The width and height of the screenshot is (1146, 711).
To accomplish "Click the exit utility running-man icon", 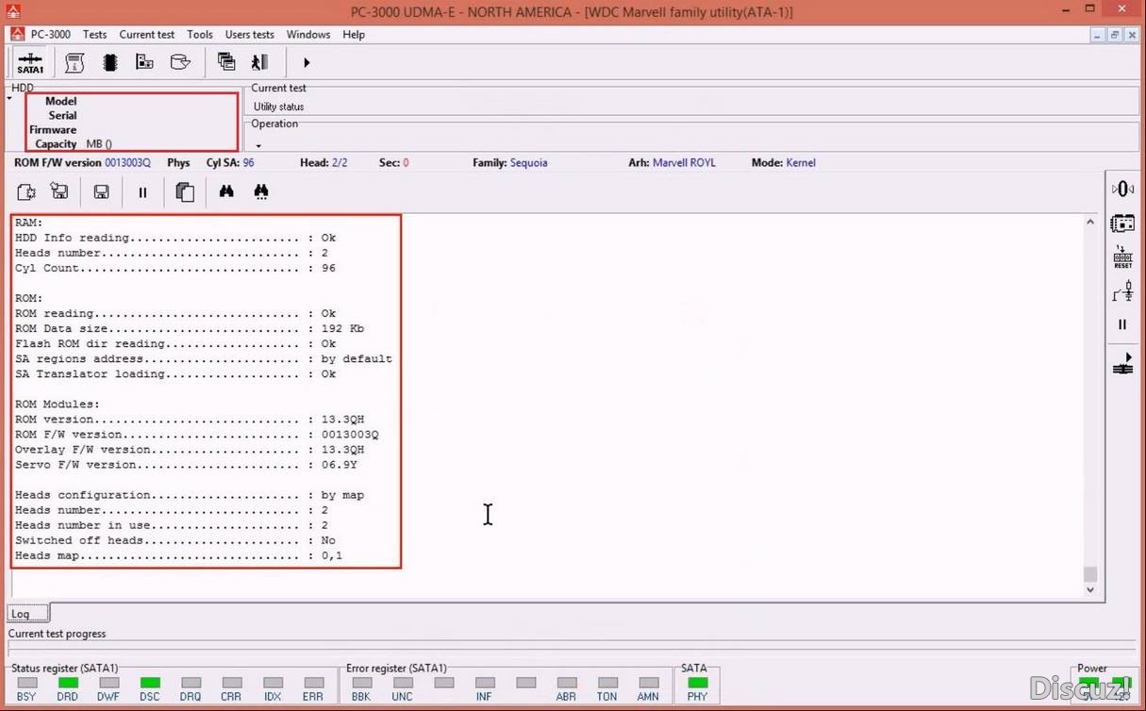I will point(260,62).
